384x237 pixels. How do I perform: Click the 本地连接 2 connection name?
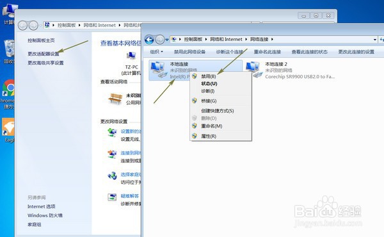(x=276, y=64)
